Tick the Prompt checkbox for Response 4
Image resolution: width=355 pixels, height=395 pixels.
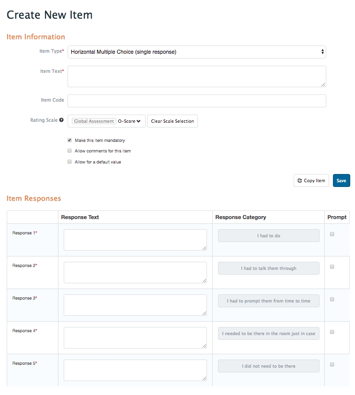pos(332,332)
